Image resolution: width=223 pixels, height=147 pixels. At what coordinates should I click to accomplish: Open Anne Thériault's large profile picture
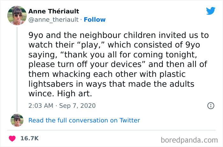[x=17, y=15]
